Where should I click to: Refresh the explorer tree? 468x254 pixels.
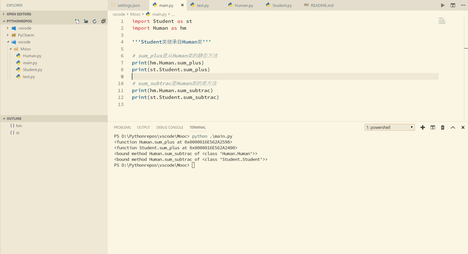pos(94,21)
